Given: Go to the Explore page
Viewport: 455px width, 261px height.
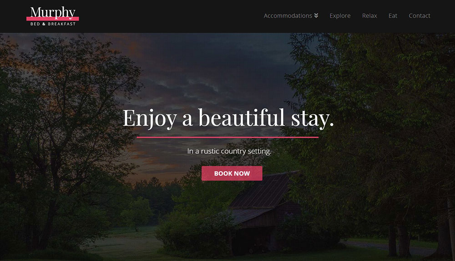Looking at the screenshot, I should (x=340, y=15).
